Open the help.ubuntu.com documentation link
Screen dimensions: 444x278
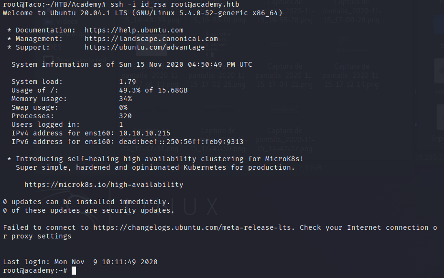tap(134, 30)
